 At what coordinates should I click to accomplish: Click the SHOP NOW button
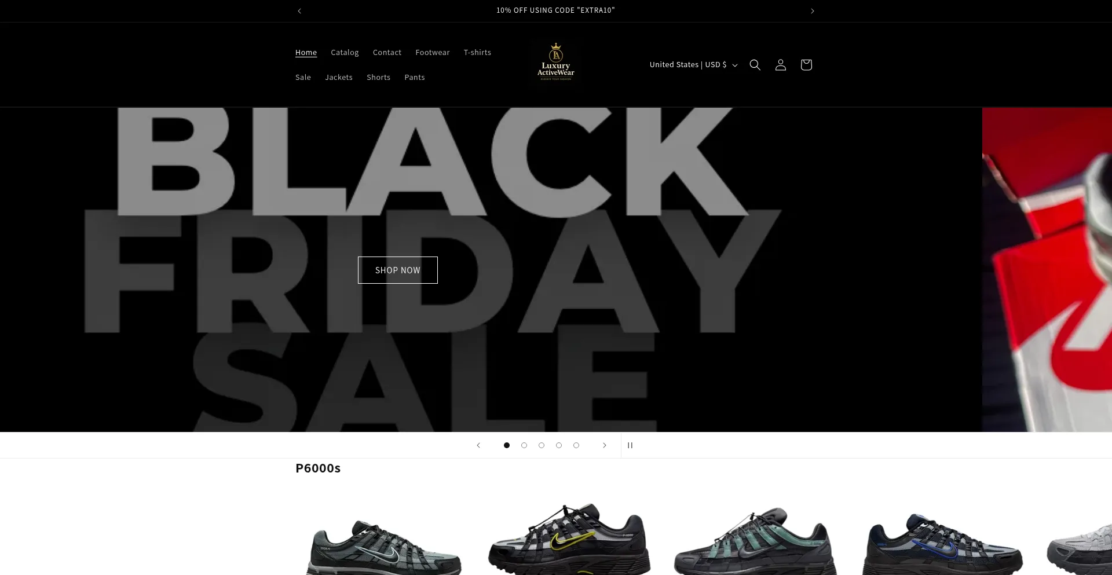(397, 270)
